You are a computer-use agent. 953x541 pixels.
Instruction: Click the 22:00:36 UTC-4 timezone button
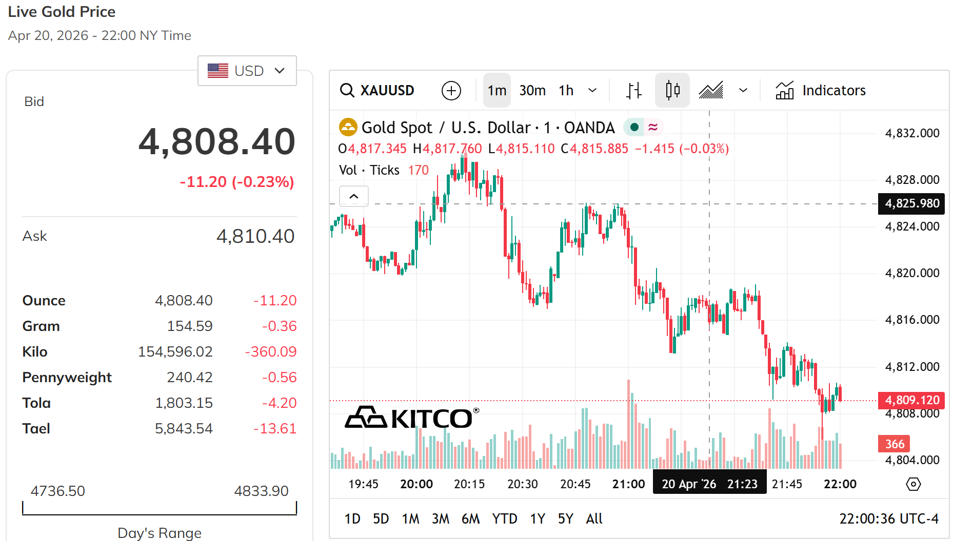pyautogui.click(x=888, y=519)
